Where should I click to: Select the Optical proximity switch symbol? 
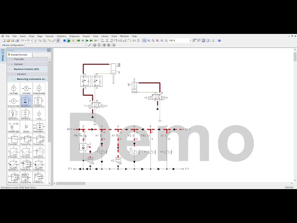[13, 114]
